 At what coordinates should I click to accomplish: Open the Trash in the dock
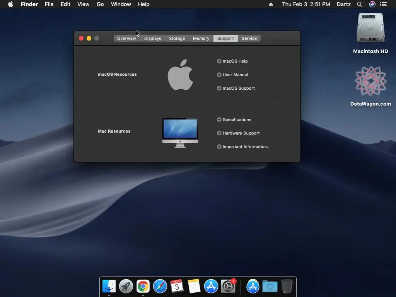[x=287, y=287]
